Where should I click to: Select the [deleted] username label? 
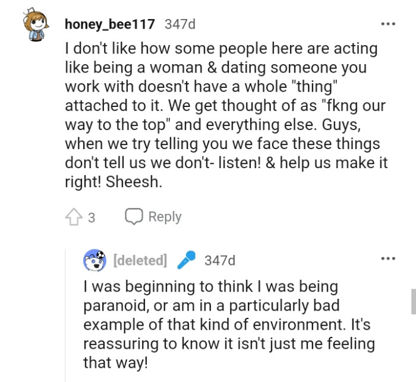tap(140, 260)
